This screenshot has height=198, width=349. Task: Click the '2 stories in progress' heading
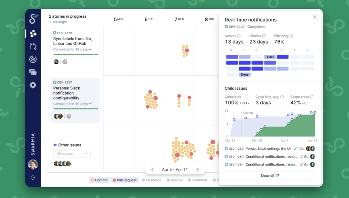(68, 16)
